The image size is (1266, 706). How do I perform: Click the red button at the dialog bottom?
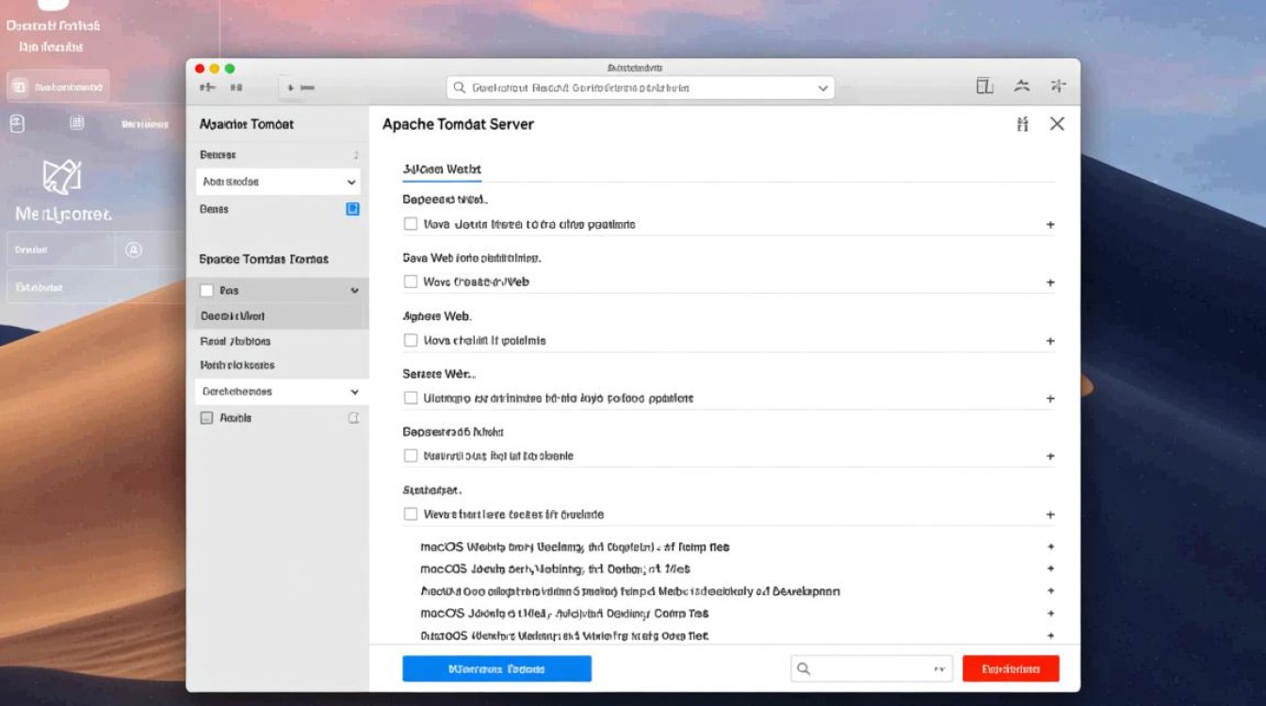pyautogui.click(x=1011, y=669)
